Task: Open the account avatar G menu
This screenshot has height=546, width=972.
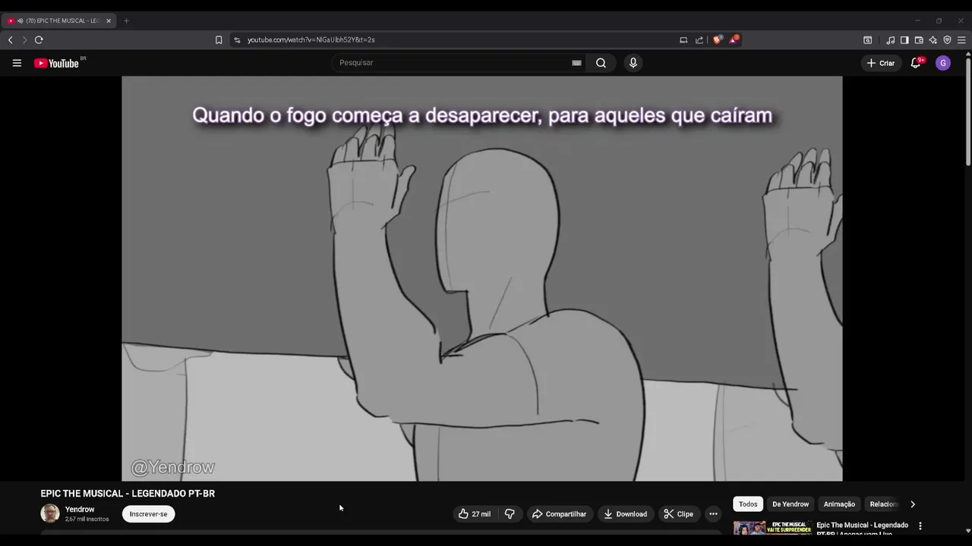Action: (943, 63)
